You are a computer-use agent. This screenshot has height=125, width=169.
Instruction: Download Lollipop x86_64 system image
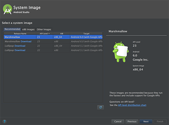pos(20,46)
